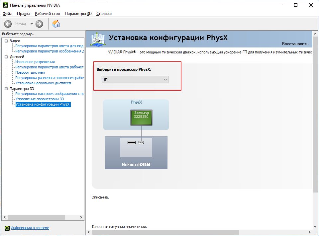Click main panel vertical scrollbar thumb
This screenshot has width=319, height=236.
315,115
